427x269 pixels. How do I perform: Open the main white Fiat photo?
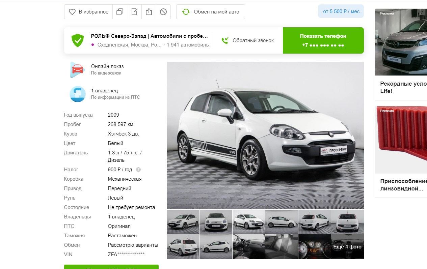(x=265, y=135)
